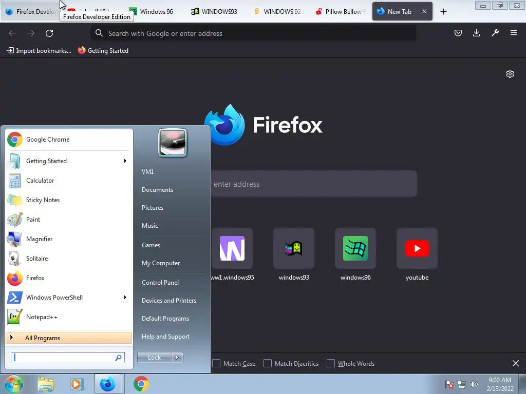Open Sticky Notes from Start menu

click(69, 200)
